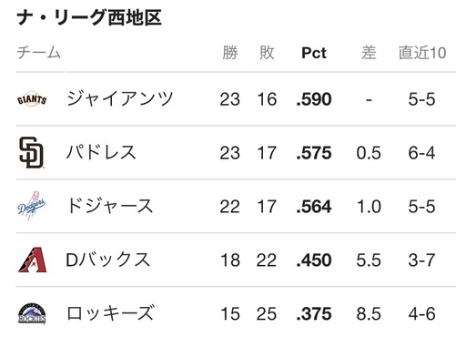Click the Giants team logo

(32, 99)
